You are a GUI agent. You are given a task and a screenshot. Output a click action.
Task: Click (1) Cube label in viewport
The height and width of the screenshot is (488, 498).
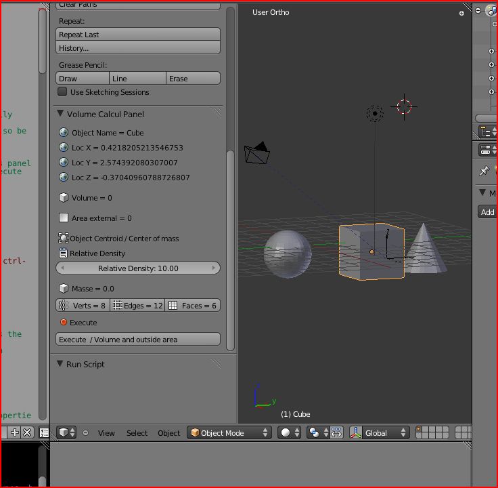click(x=296, y=414)
